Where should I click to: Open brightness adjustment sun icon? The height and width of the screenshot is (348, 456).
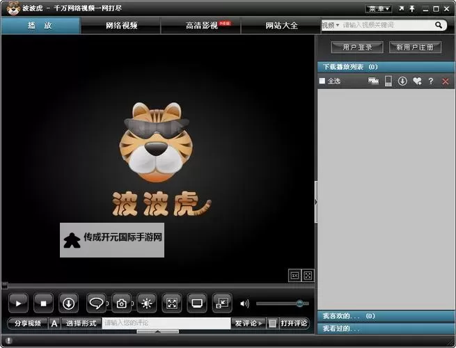pyautogui.click(x=147, y=303)
